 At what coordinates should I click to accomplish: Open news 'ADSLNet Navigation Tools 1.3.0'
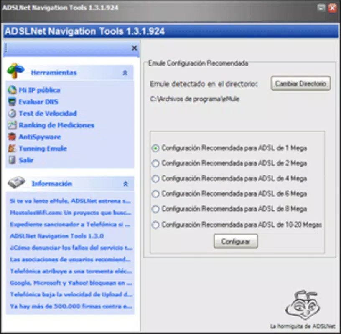tap(57, 236)
